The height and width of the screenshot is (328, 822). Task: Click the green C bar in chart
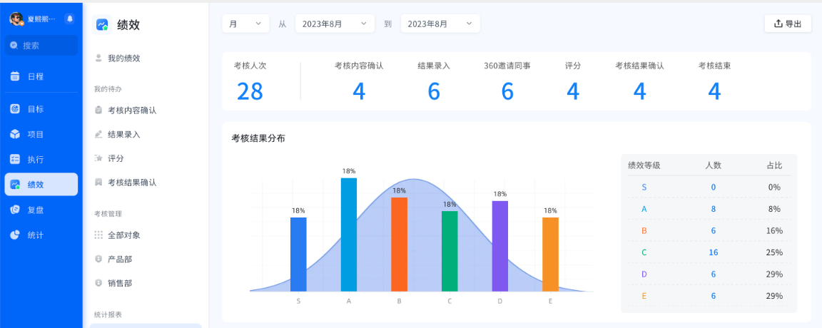click(450, 251)
